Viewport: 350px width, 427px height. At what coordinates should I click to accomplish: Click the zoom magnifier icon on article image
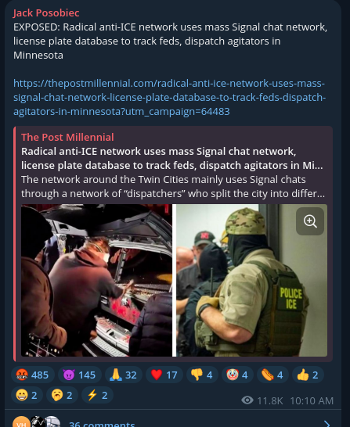point(310,221)
